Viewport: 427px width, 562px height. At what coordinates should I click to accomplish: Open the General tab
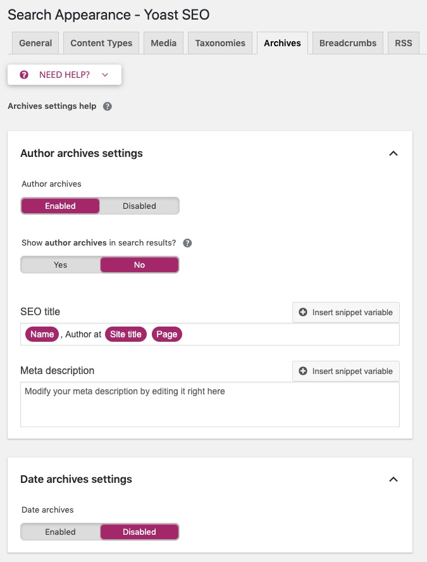35,43
